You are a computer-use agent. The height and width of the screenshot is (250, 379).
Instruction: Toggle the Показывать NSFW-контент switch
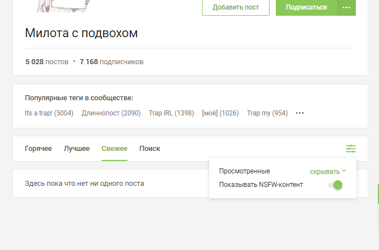pyautogui.click(x=334, y=185)
